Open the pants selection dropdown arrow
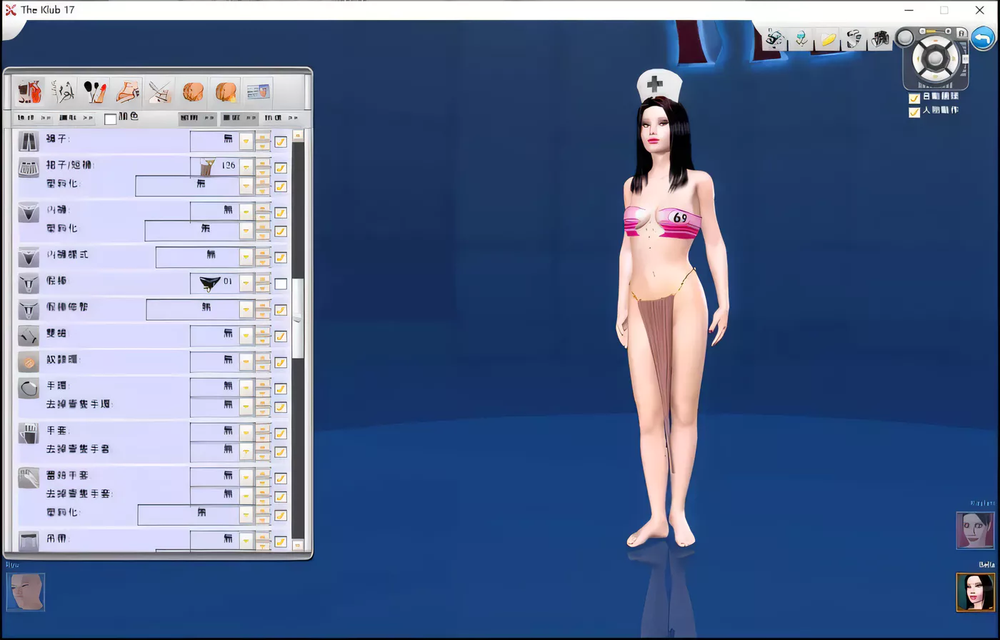Viewport: 1000px width, 640px height. (x=246, y=141)
